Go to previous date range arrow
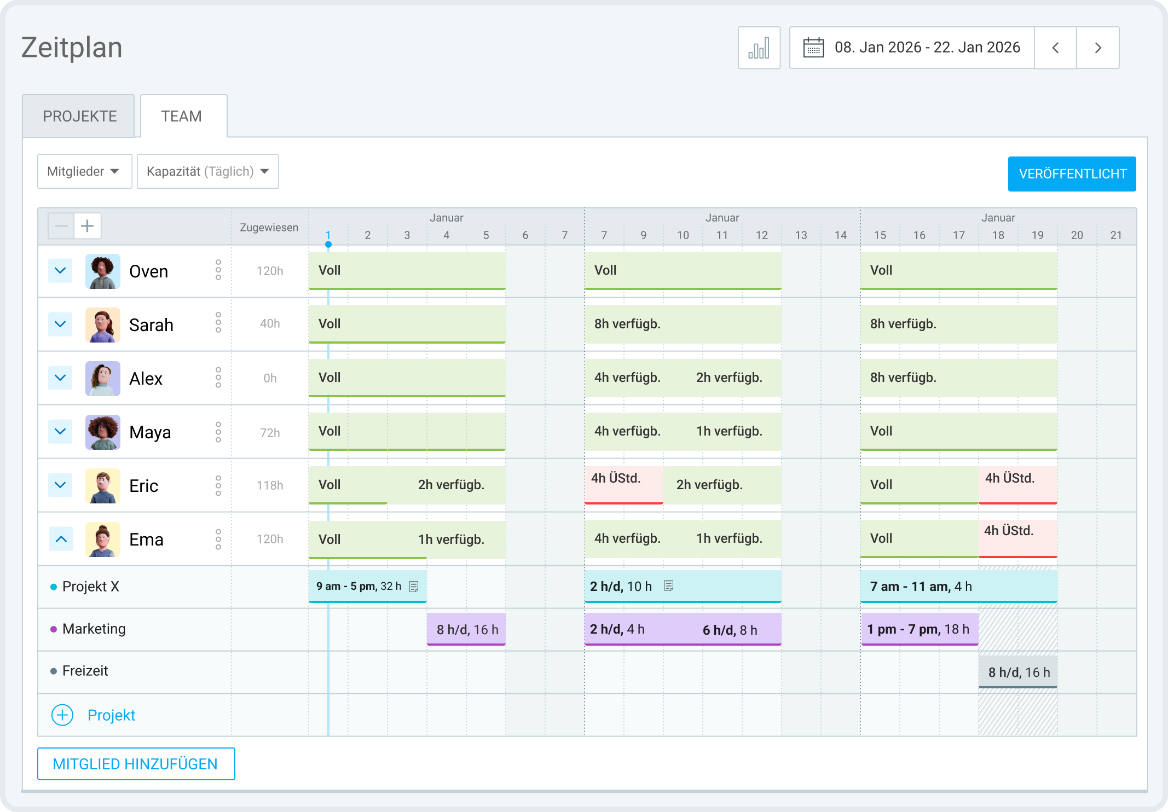Image resolution: width=1168 pixels, height=812 pixels. [1055, 48]
